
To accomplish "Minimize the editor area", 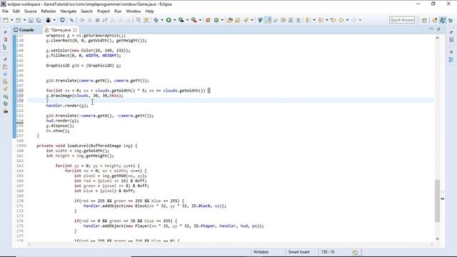I will pyautogui.click(x=431, y=29).
